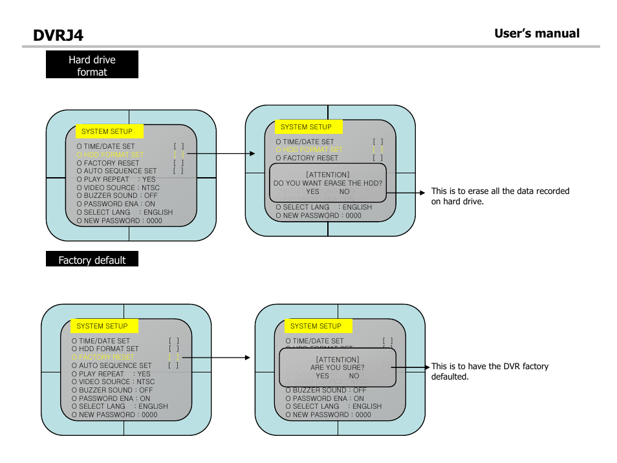Click brackets beside TIME/DATE SET in Hard drive format's first screen
The image size is (617, 463).
point(179,146)
